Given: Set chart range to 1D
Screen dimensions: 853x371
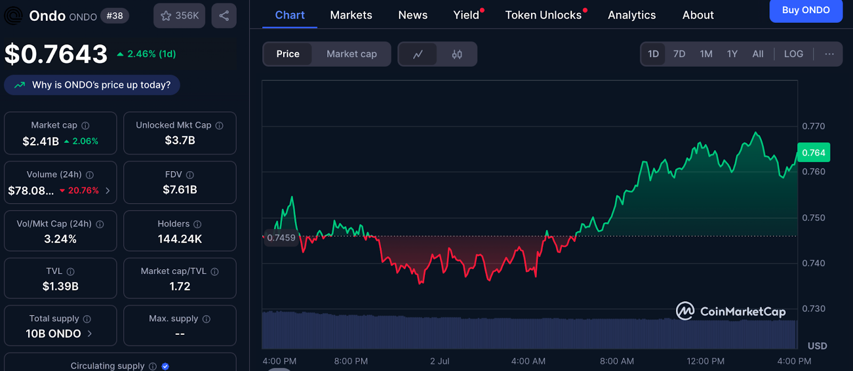Looking at the screenshot, I should click(653, 54).
